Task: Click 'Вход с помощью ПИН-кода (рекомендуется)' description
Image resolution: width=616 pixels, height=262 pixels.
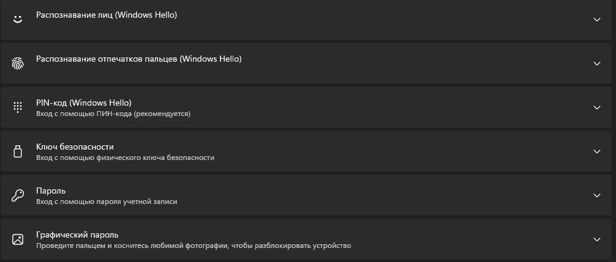Action: 113,114
